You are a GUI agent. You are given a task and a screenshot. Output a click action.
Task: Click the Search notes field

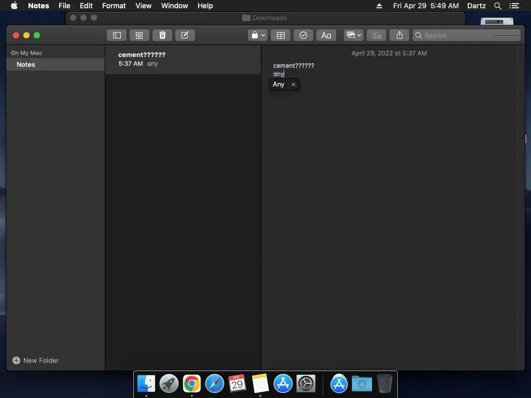tap(466, 35)
